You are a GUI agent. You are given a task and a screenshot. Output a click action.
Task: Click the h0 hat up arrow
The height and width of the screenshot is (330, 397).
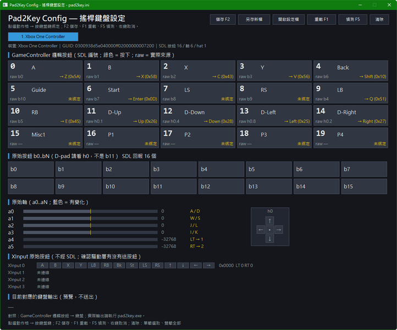click(269, 221)
